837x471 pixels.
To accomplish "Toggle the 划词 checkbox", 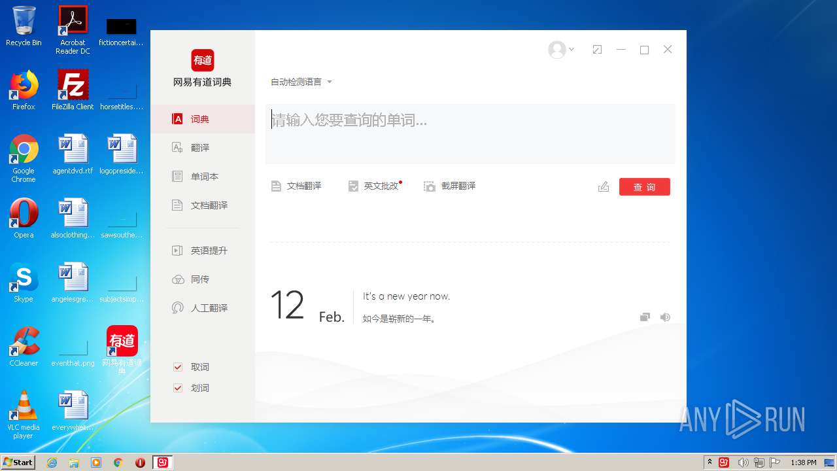I will pos(177,388).
